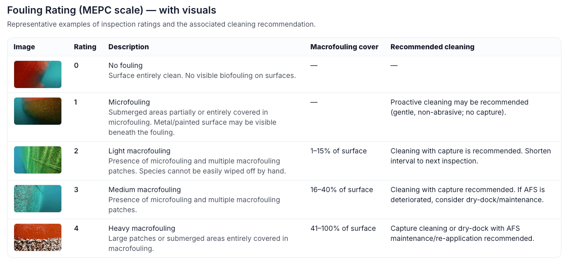Viewport: 570px width, 264px height.
Task: Select the '16–40% of surface' cover value
Action: point(342,190)
